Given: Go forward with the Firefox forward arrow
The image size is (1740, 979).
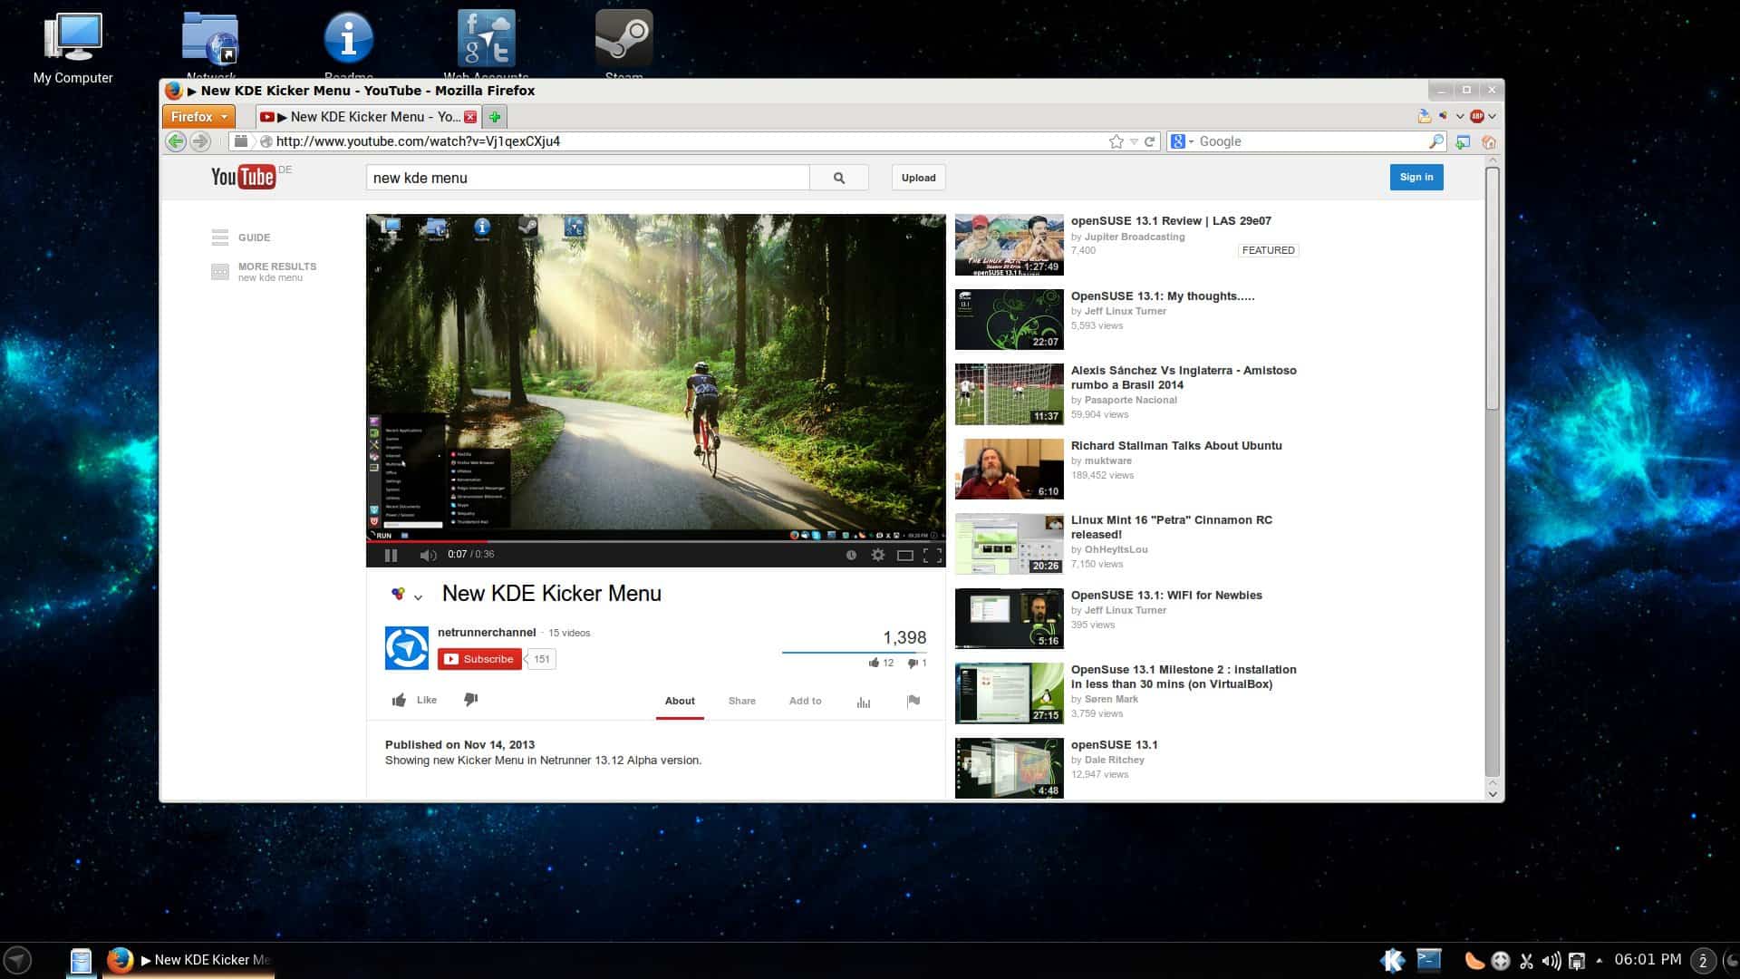Looking at the screenshot, I should tap(200, 141).
